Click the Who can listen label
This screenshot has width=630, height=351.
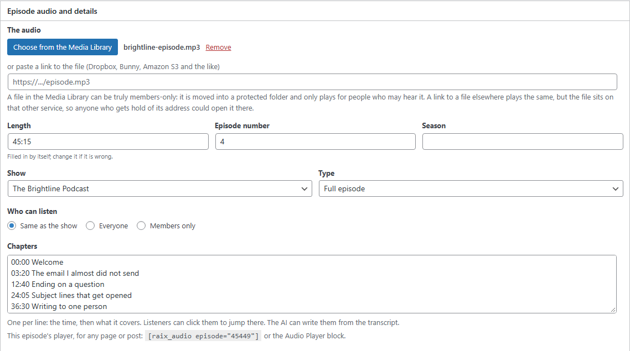pos(32,211)
